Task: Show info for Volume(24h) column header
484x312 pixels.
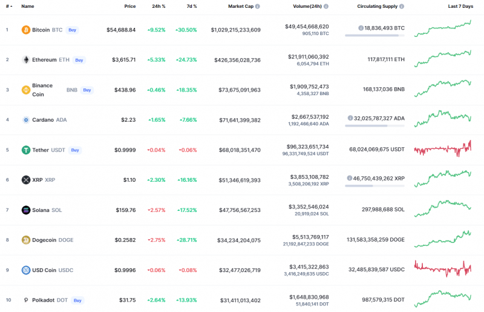Action: 326,6
